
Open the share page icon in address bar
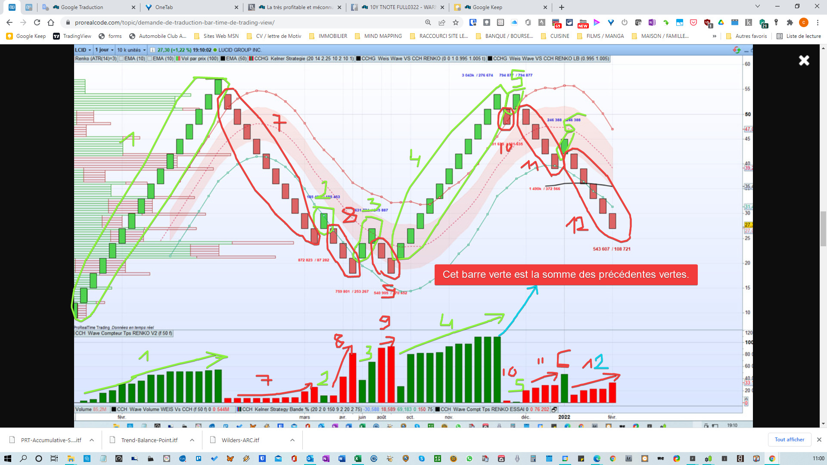[442, 22]
